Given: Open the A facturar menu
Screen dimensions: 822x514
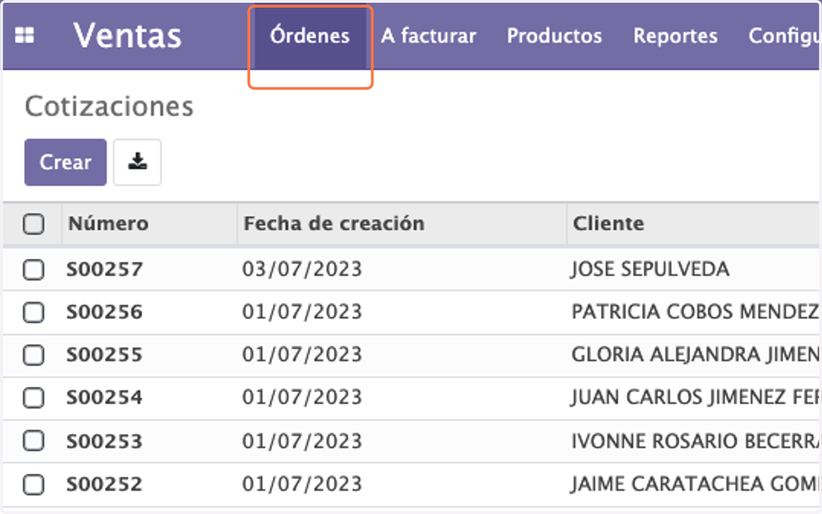Looking at the screenshot, I should tap(428, 36).
